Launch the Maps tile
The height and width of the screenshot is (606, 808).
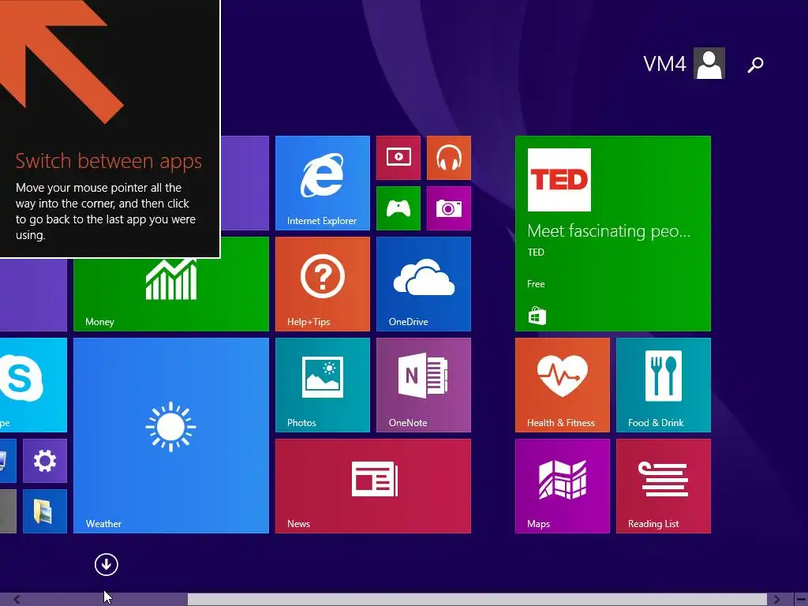pyautogui.click(x=563, y=486)
